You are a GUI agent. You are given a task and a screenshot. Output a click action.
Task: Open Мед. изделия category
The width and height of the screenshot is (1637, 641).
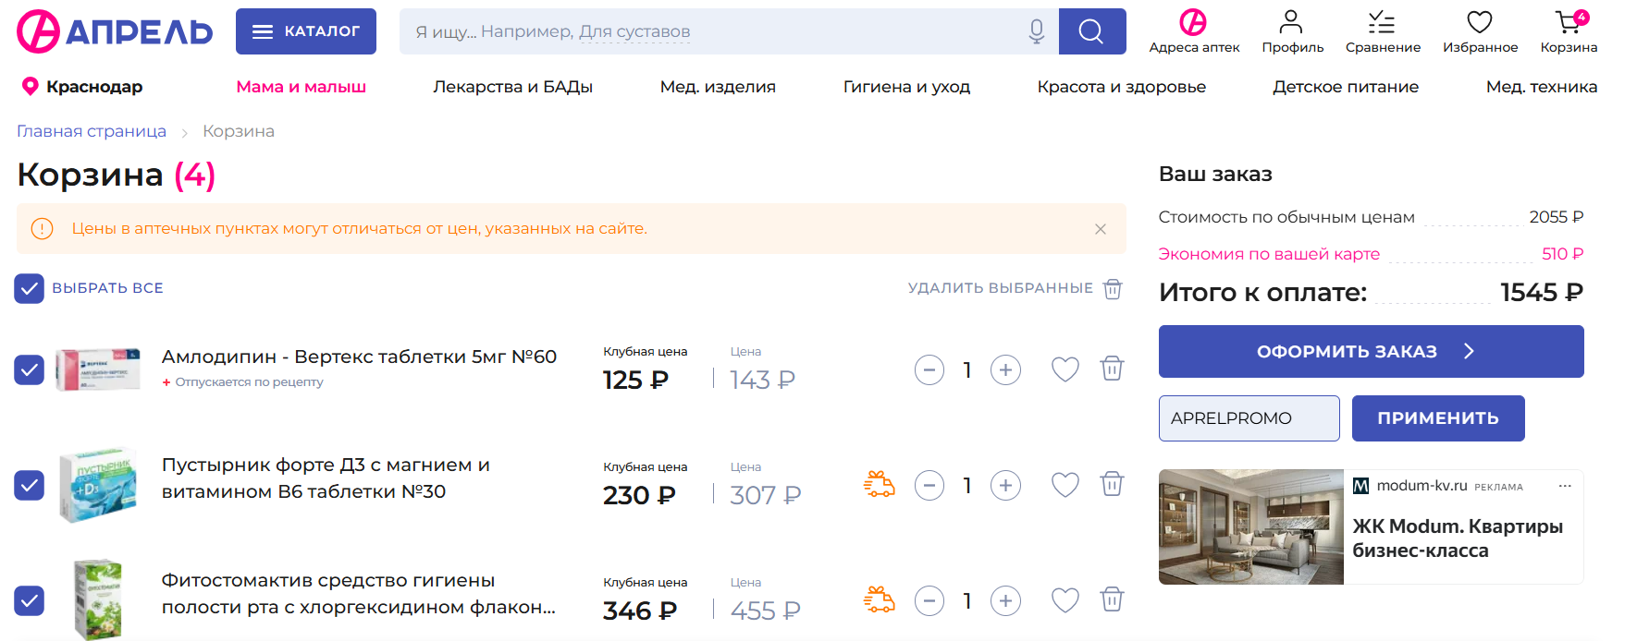718,87
